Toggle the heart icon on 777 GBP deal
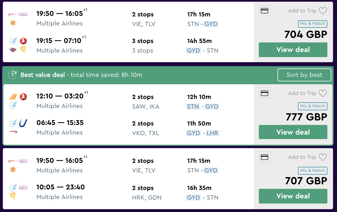The height and width of the screenshot is (212, 337). pyautogui.click(x=323, y=93)
